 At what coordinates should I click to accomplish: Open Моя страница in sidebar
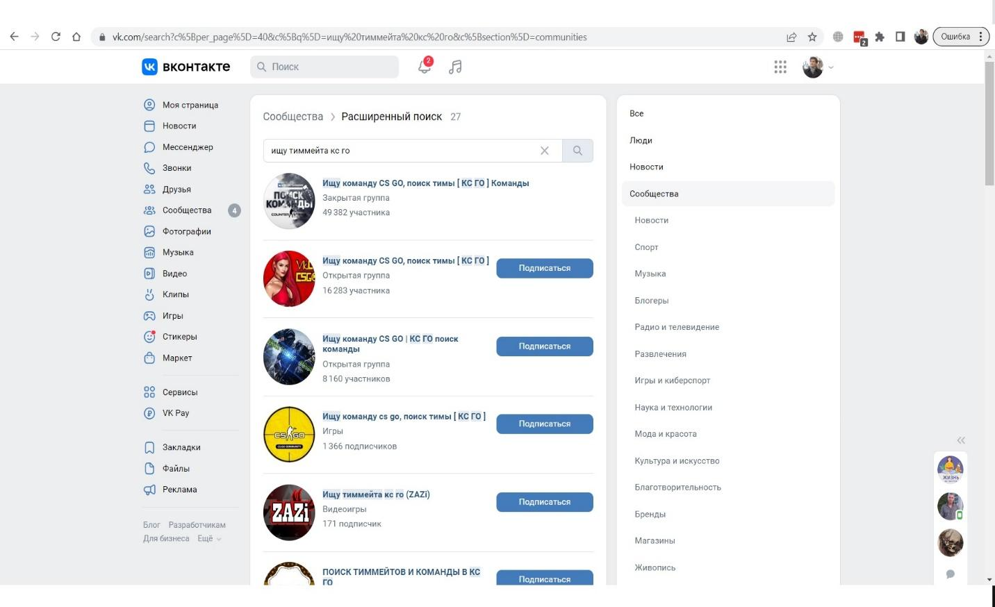coord(190,105)
